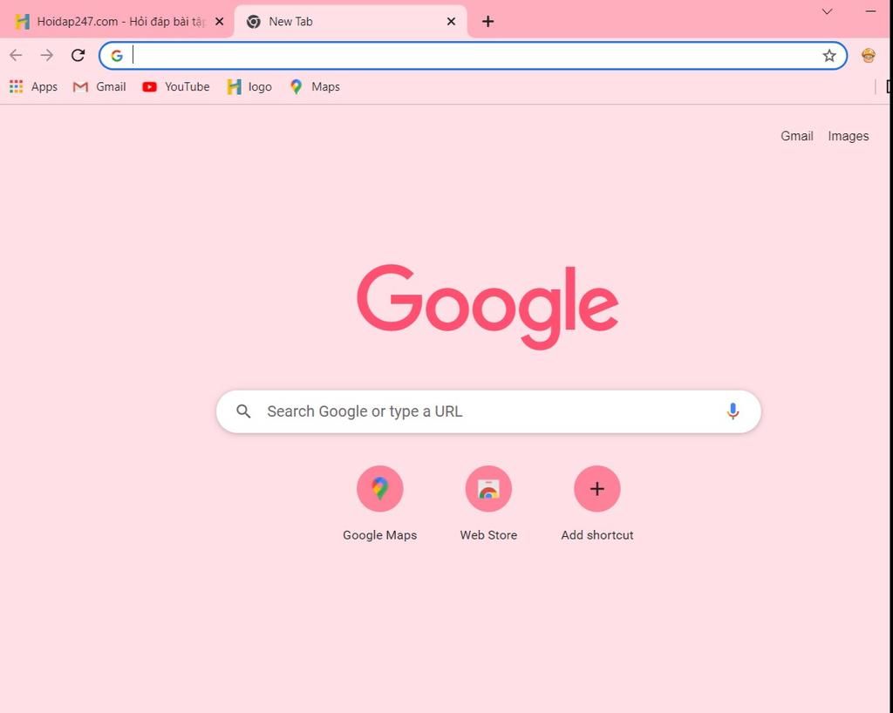This screenshot has height=713, width=893.
Task: Click the magnifier icon in search box
Action: point(243,411)
